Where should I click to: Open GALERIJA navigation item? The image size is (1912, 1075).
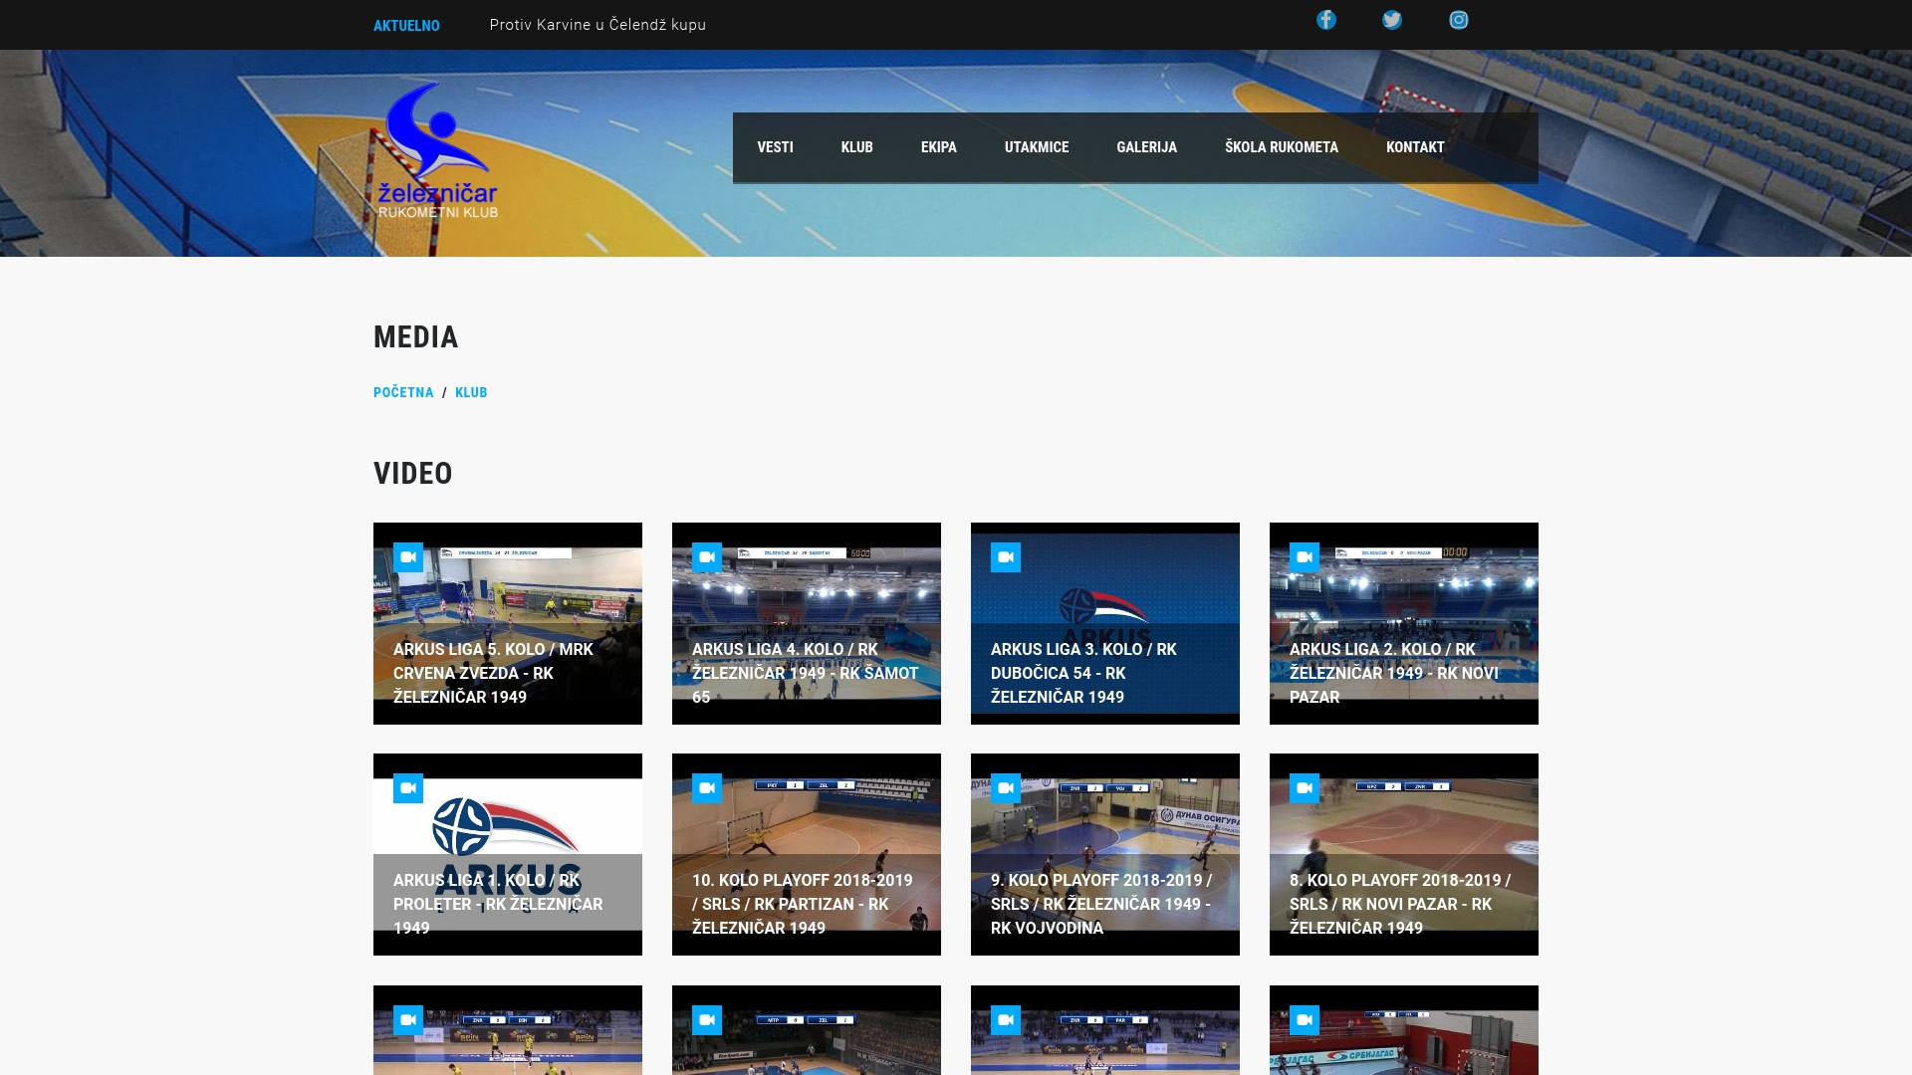click(x=1146, y=147)
